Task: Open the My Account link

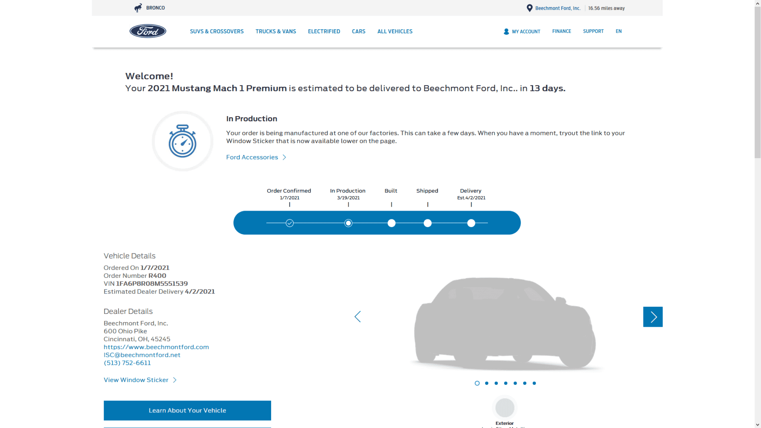Action: 526,32
